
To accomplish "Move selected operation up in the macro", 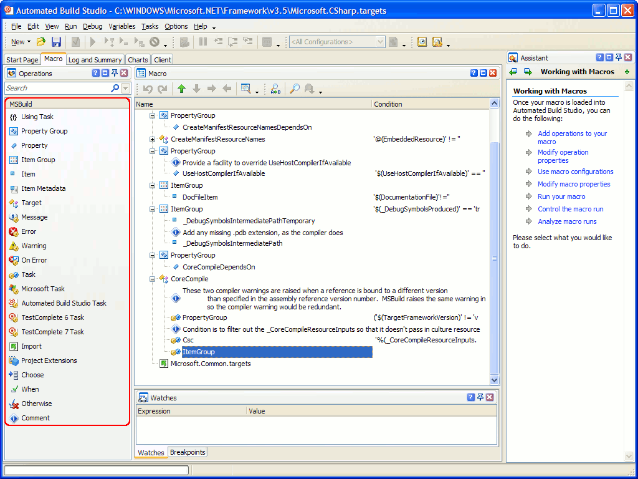I will (181, 88).
